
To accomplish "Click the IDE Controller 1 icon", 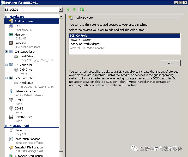I will coord(11,65).
